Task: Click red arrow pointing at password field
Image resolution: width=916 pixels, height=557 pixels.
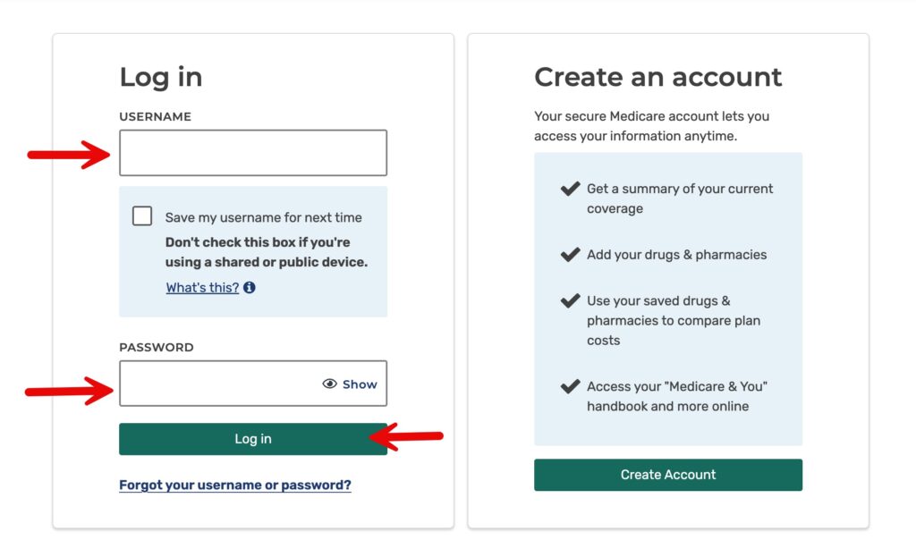Action: 68,390
